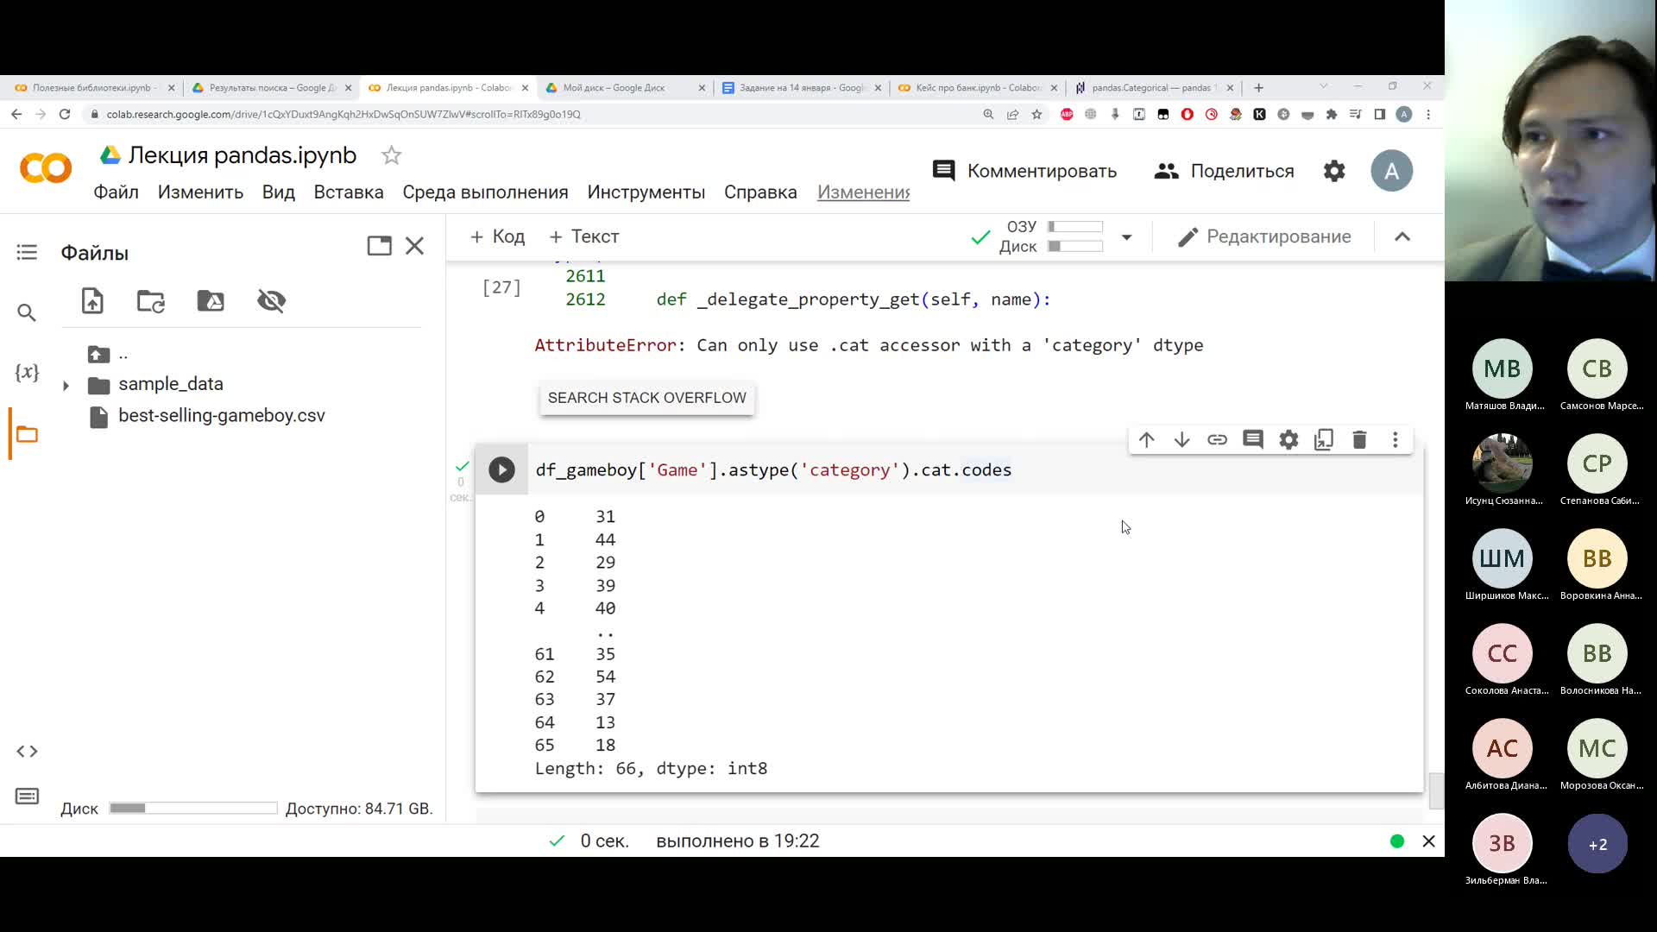Open the table of contents sidebar icon
This screenshot has height=932, width=1657.
(27, 252)
